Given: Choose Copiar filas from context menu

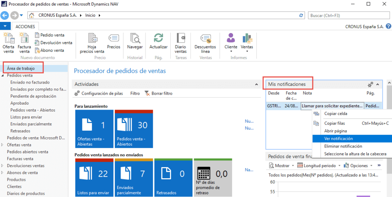Looking at the screenshot, I should tap(352, 123).
